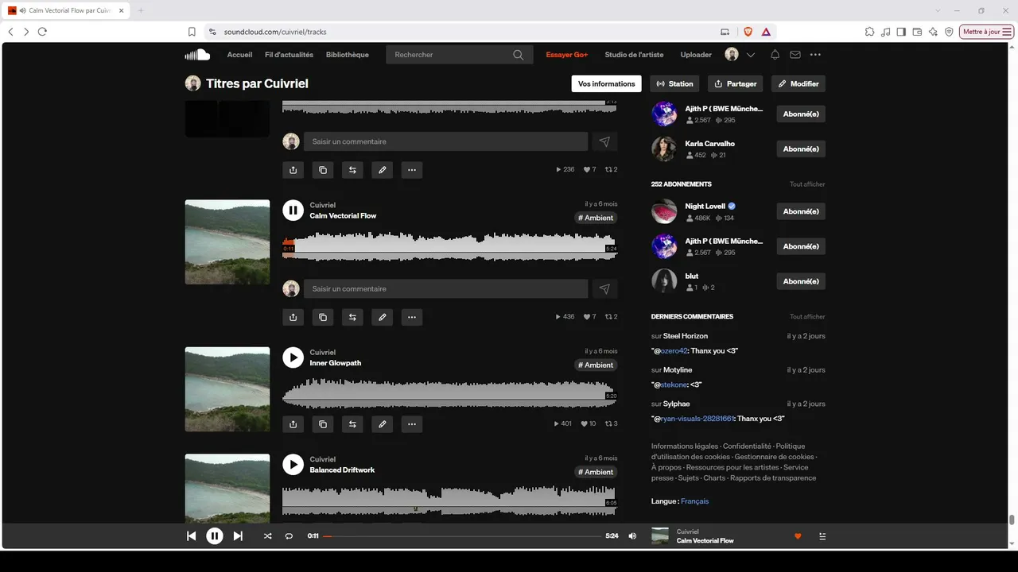The width and height of the screenshot is (1018, 572).
Task: Copy link for Calm Vectorial Flow
Action: [x=323, y=317]
